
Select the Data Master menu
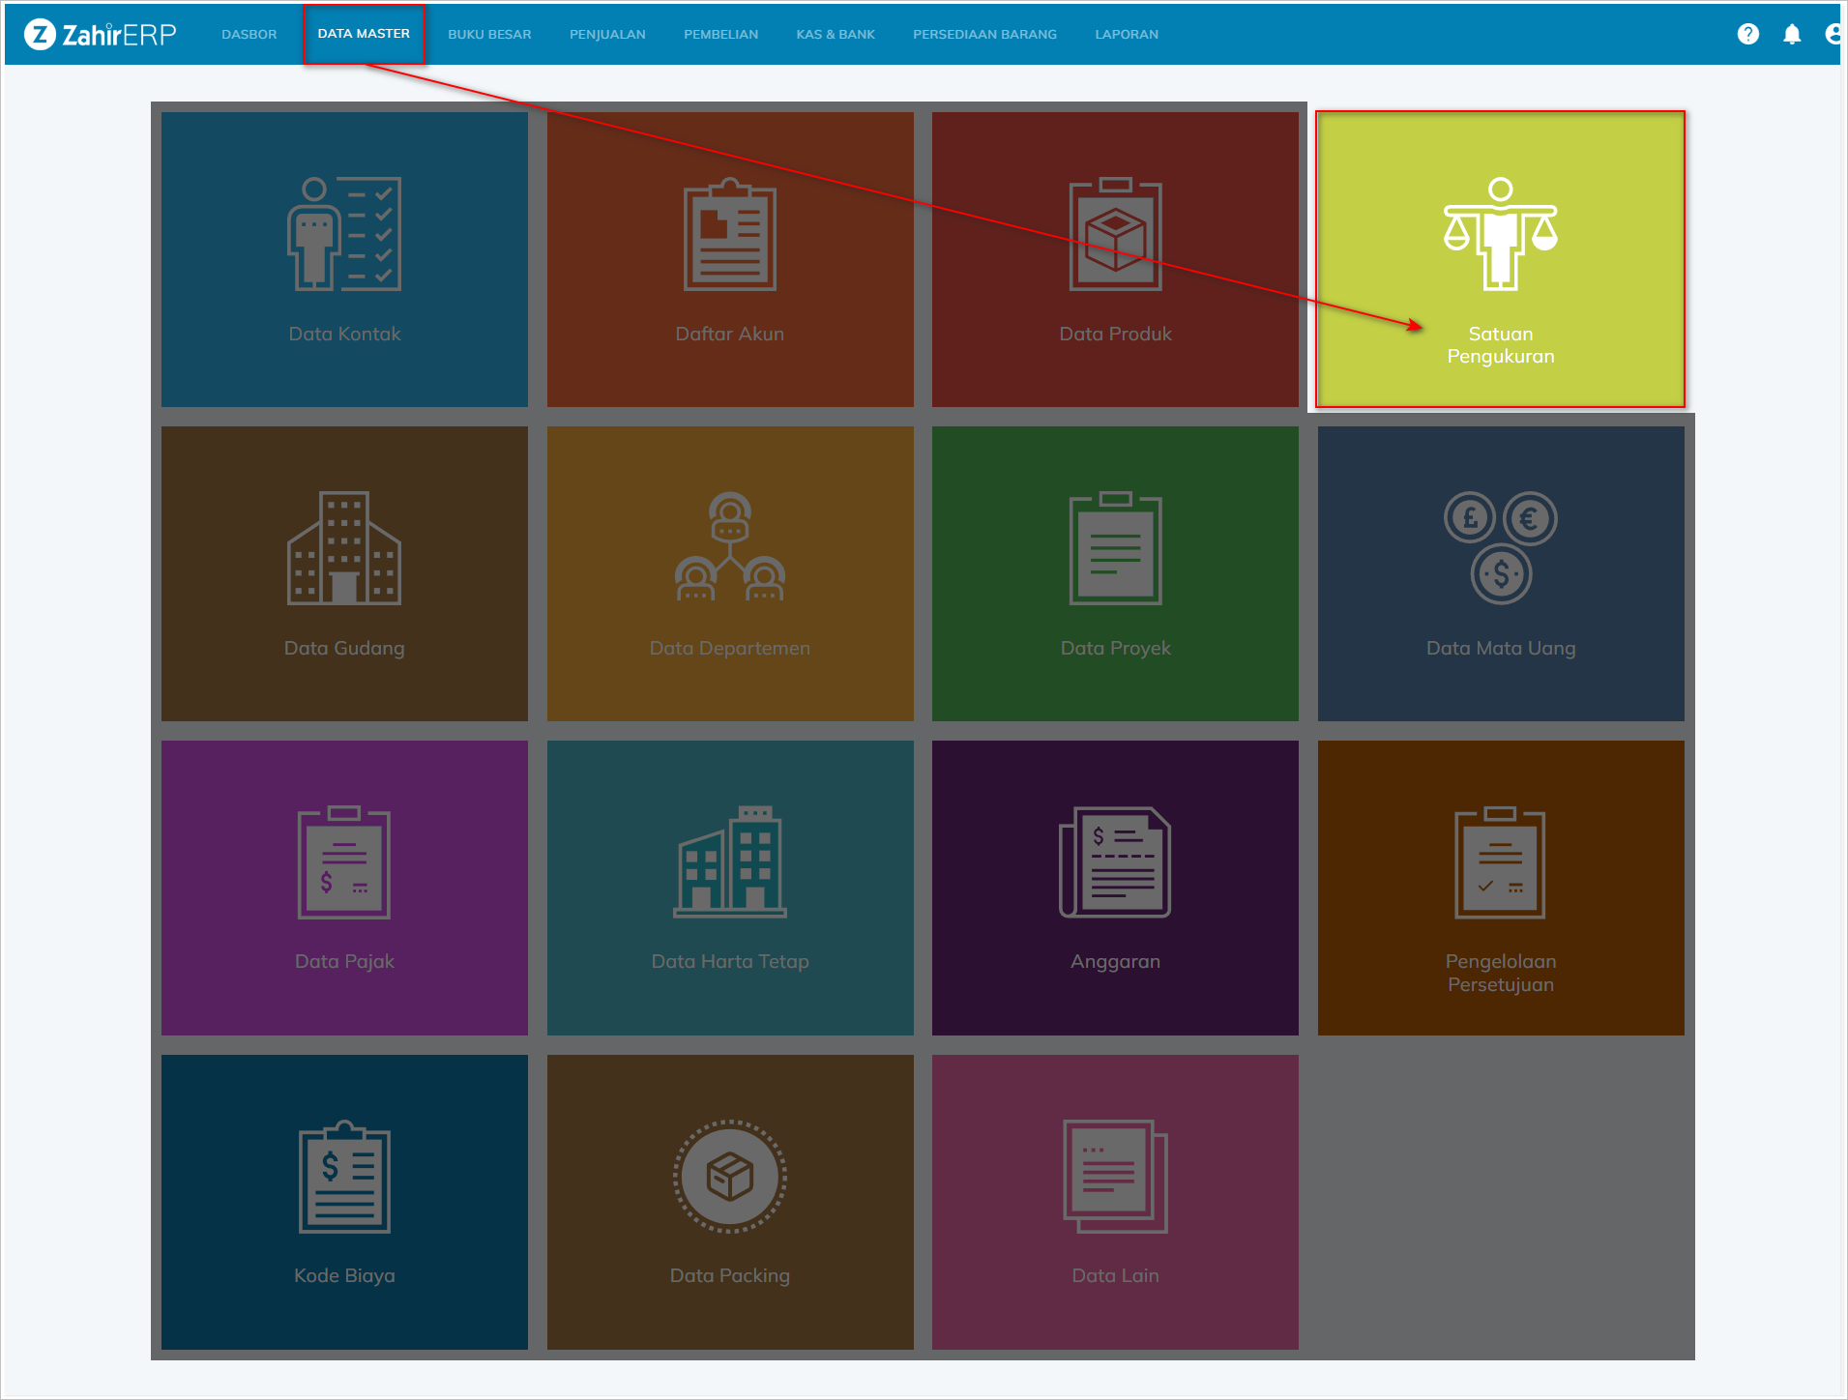pyautogui.click(x=364, y=34)
